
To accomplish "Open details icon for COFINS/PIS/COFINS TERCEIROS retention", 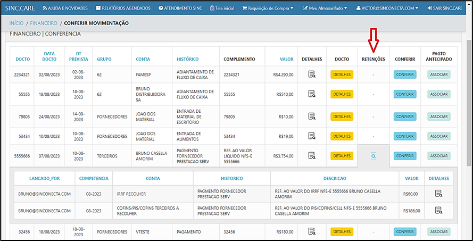I will [x=438, y=211].
